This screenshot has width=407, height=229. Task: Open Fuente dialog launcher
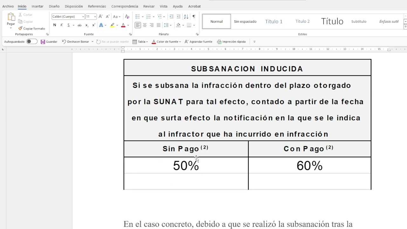point(130,34)
